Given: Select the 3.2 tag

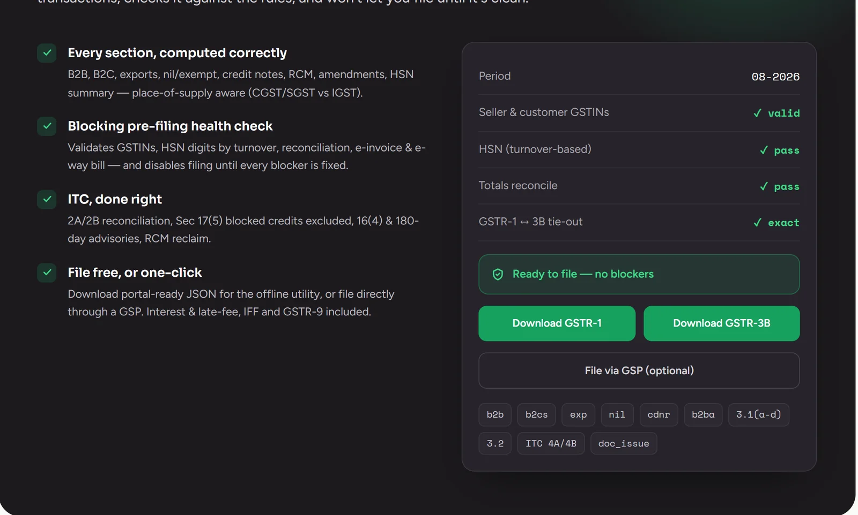Looking at the screenshot, I should 495,443.
